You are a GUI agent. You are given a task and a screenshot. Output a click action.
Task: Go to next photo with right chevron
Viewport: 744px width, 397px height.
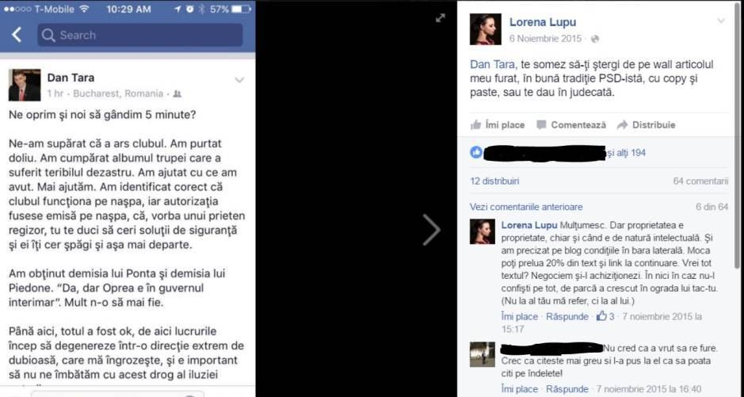point(431,230)
